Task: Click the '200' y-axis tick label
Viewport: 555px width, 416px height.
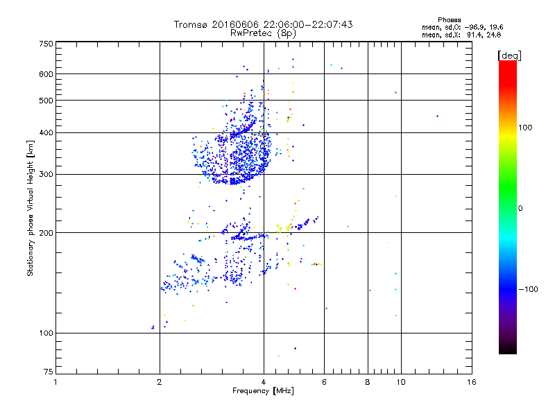Action: click(46, 233)
